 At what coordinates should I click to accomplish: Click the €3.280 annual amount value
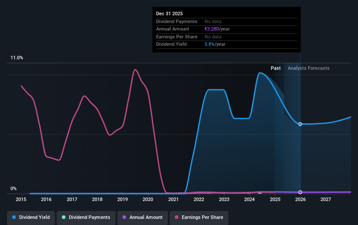coord(211,29)
